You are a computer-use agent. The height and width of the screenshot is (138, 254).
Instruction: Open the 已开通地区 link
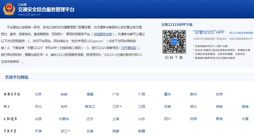(x=129, y=48)
